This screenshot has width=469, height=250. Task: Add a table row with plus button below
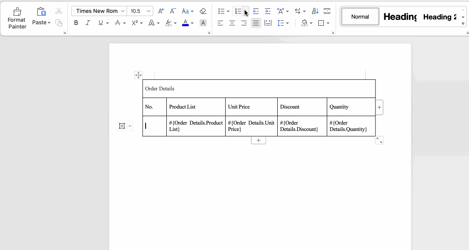click(258, 140)
